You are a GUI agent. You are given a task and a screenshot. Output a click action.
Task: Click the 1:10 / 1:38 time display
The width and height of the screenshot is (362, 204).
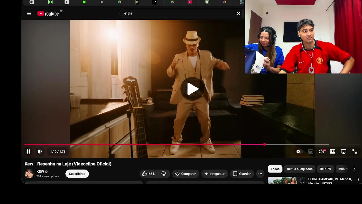pyautogui.click(x=58, y=152)
